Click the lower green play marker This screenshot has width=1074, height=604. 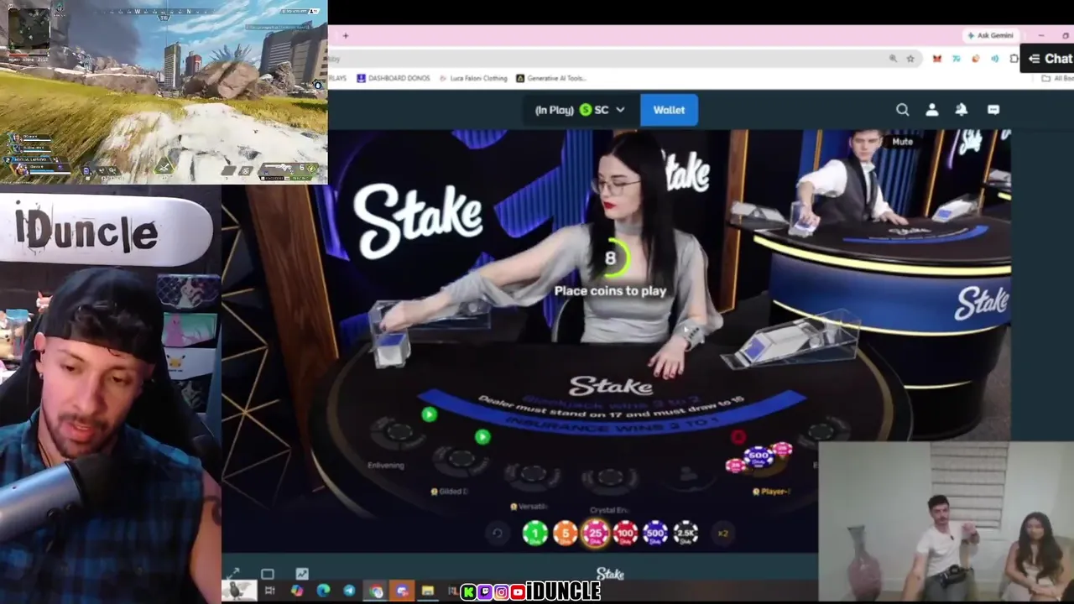pos(482,436)
